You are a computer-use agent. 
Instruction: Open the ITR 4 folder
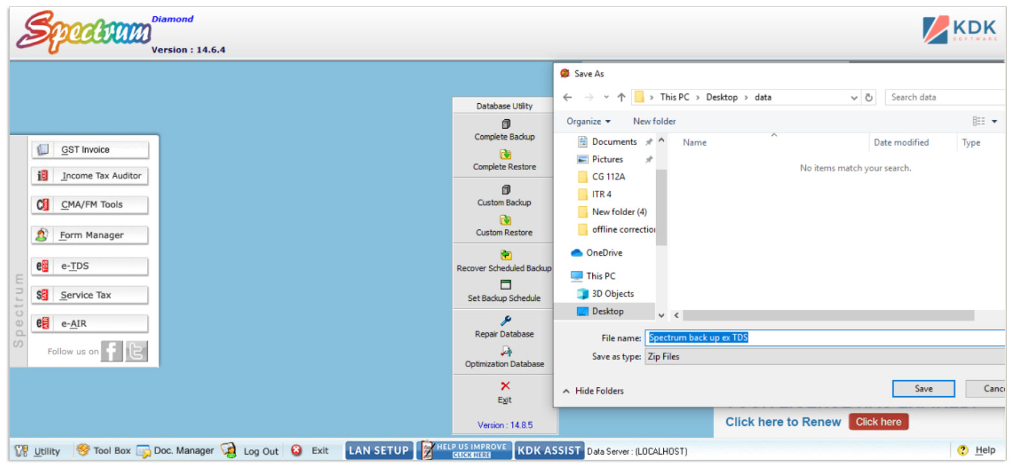602,194
